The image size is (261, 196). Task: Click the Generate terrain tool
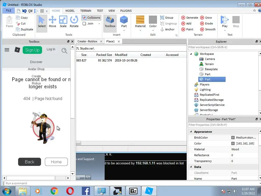[190, 18]
